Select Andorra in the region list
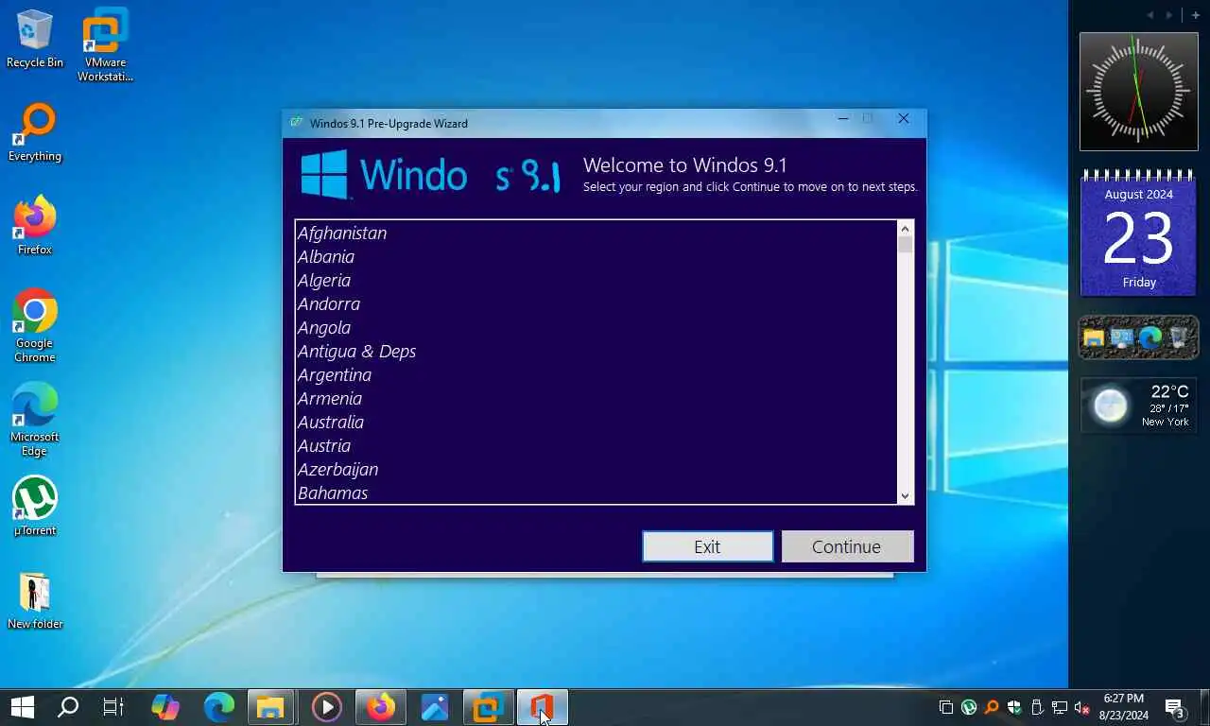The height and width of the screenshot is (726, 1210). tap(596, 303)
